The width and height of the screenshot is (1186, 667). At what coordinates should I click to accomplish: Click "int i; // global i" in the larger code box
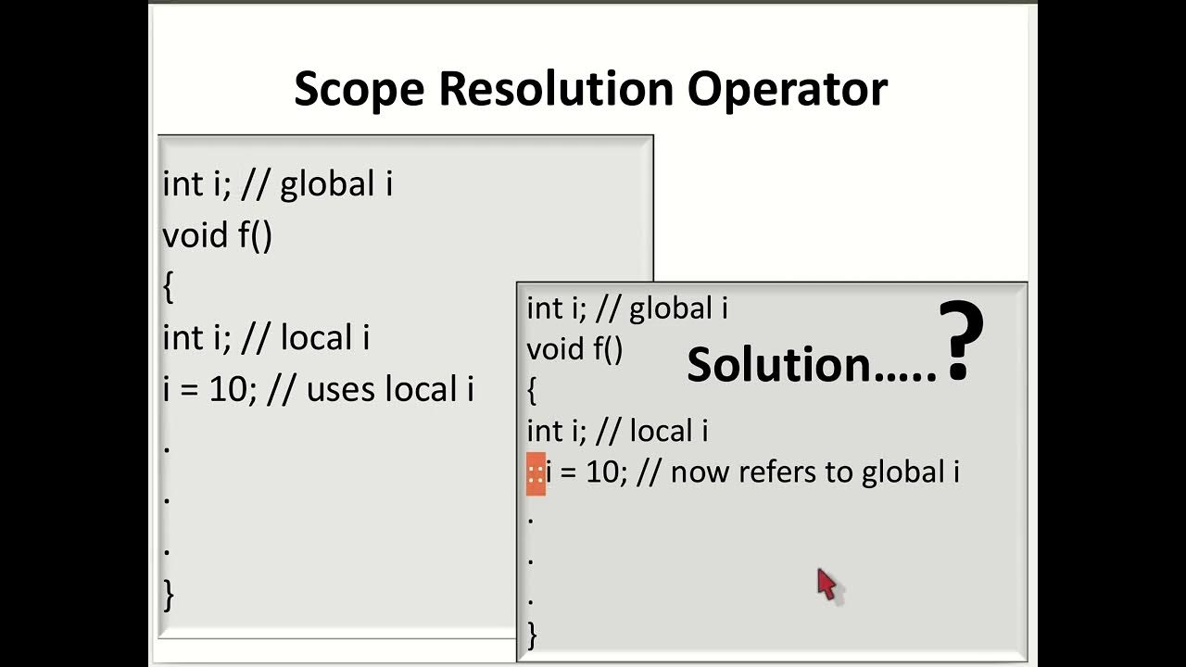278,184
